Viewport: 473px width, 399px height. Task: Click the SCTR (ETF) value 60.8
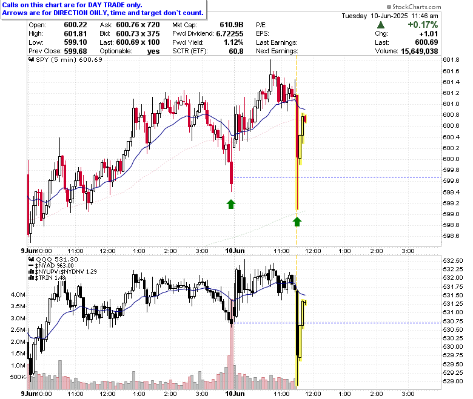[236, 51]
